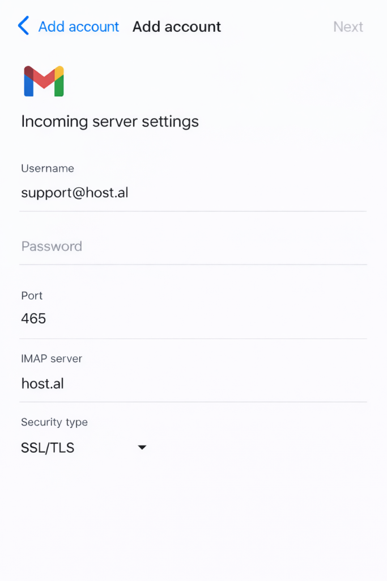Focus the support@host.al username field
387x581 pixels.
tap(193, 193)
